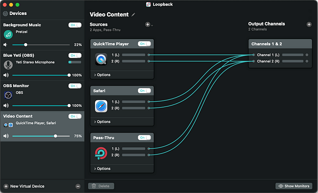Click the QuickTime Player icon in source card
The image size is (318, 193).
[x=101, y=59]
